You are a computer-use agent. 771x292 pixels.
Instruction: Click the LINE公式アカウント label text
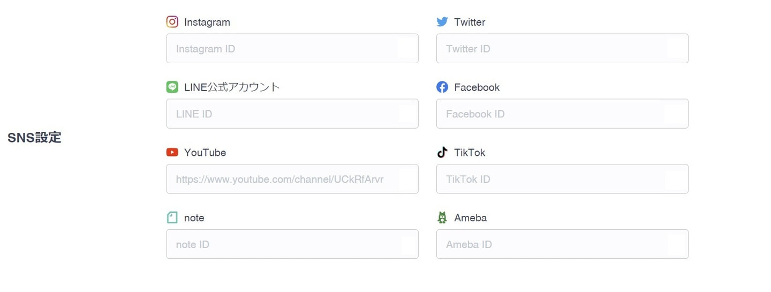232,87
